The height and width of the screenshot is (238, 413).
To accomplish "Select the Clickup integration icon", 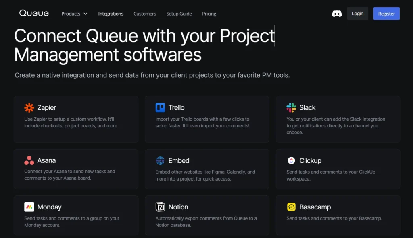I will 291,160.
